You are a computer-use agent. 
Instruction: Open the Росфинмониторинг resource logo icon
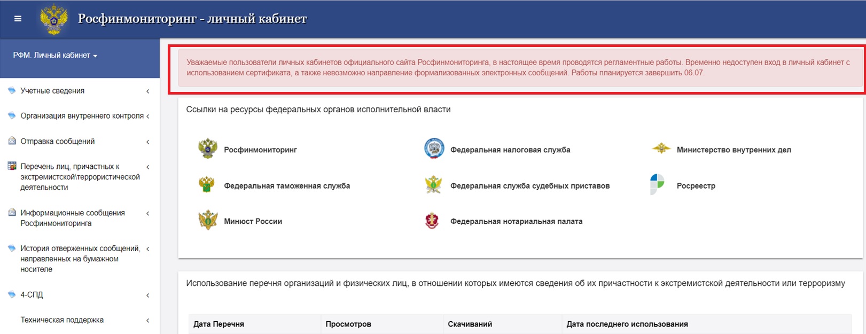tap(208, 149)
